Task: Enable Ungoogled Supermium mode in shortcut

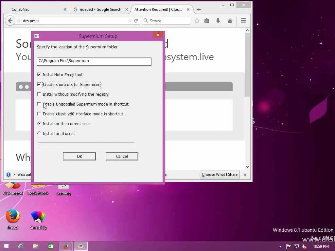Action: tap(39, 104)
